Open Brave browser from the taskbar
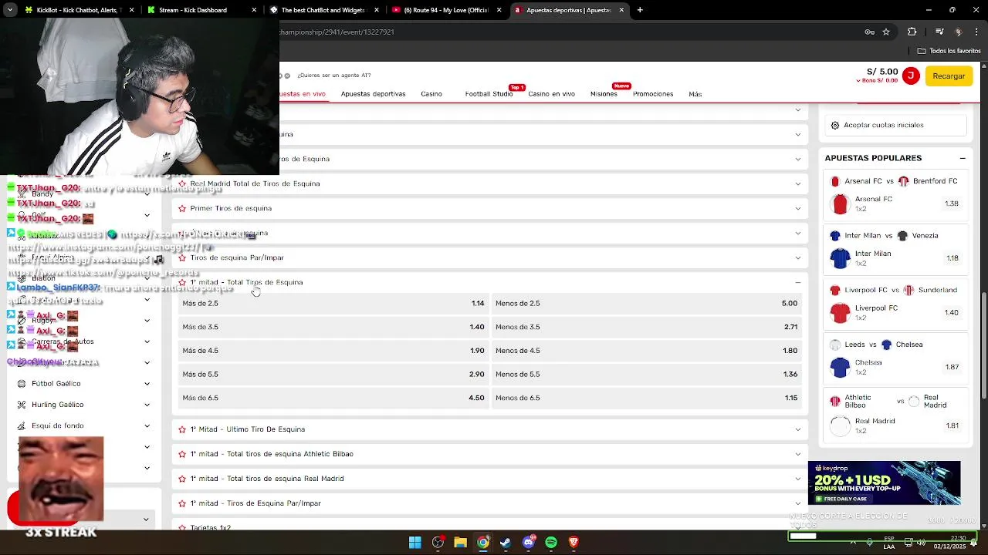 (574, 542)
